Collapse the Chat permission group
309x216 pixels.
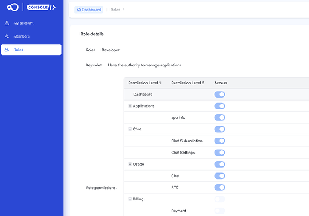[x=130, y=129]
